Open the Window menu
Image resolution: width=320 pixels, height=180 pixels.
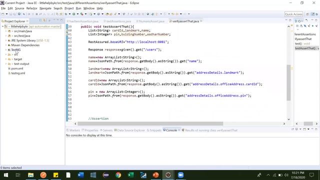pyautogui.click(x=89, y=8)
